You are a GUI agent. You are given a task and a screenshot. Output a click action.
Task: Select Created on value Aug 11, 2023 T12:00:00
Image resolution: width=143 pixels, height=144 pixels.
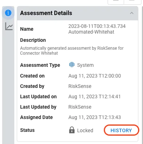pos(95,76)
